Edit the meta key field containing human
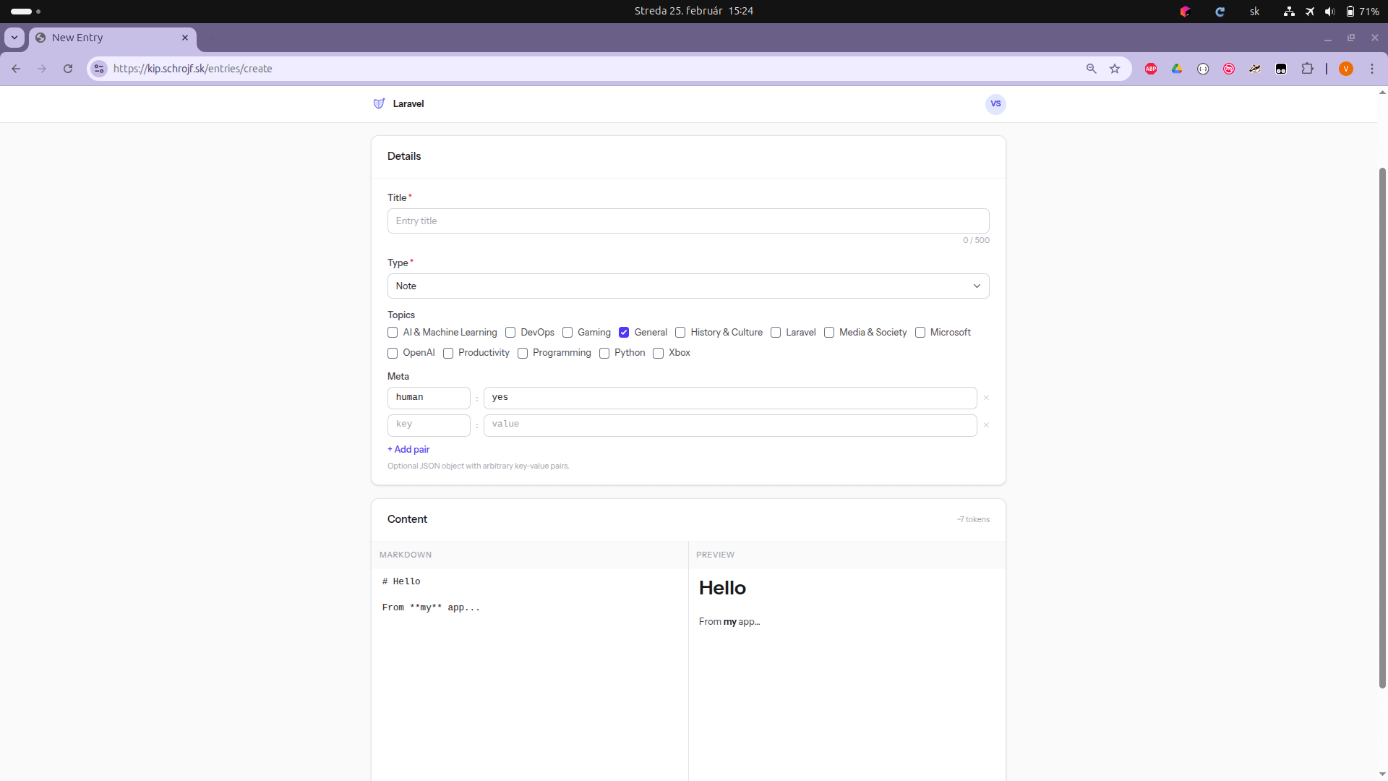This screenshot has height=781, width=1388. pyautogui.click(x=429, y=398)
